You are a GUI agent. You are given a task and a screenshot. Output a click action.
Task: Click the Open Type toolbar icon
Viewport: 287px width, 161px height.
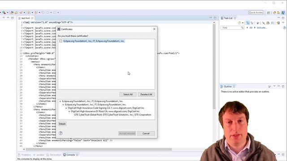point(12,13)
